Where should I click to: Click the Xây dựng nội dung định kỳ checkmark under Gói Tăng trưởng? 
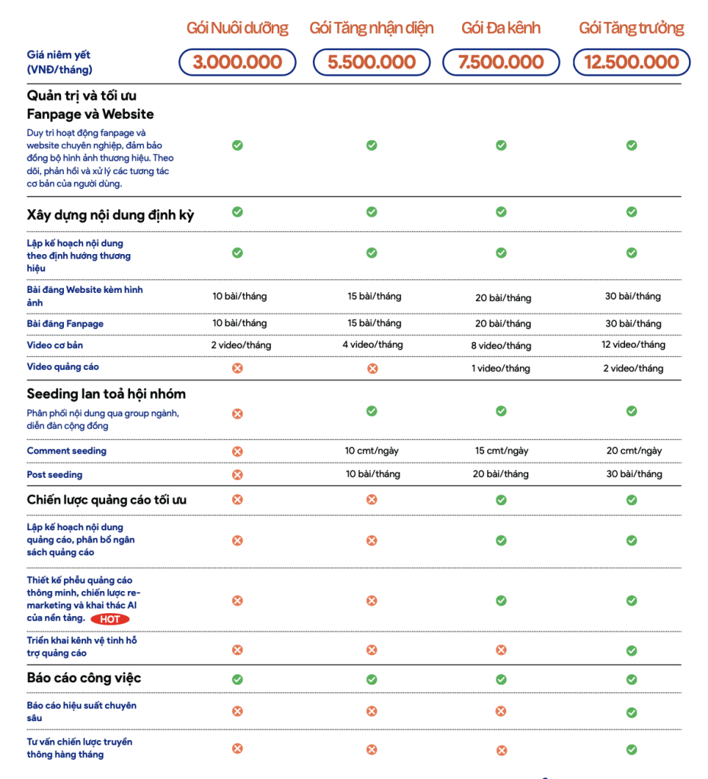coord(632,212)
